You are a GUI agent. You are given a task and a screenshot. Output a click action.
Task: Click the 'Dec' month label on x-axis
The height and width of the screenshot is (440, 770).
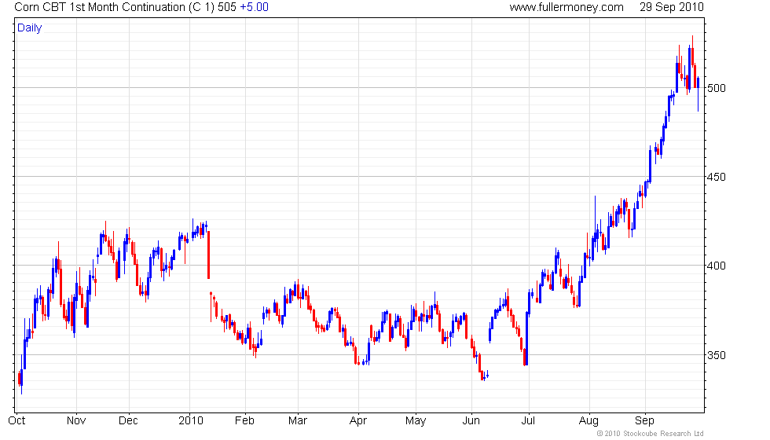click(x=128, y=420)
